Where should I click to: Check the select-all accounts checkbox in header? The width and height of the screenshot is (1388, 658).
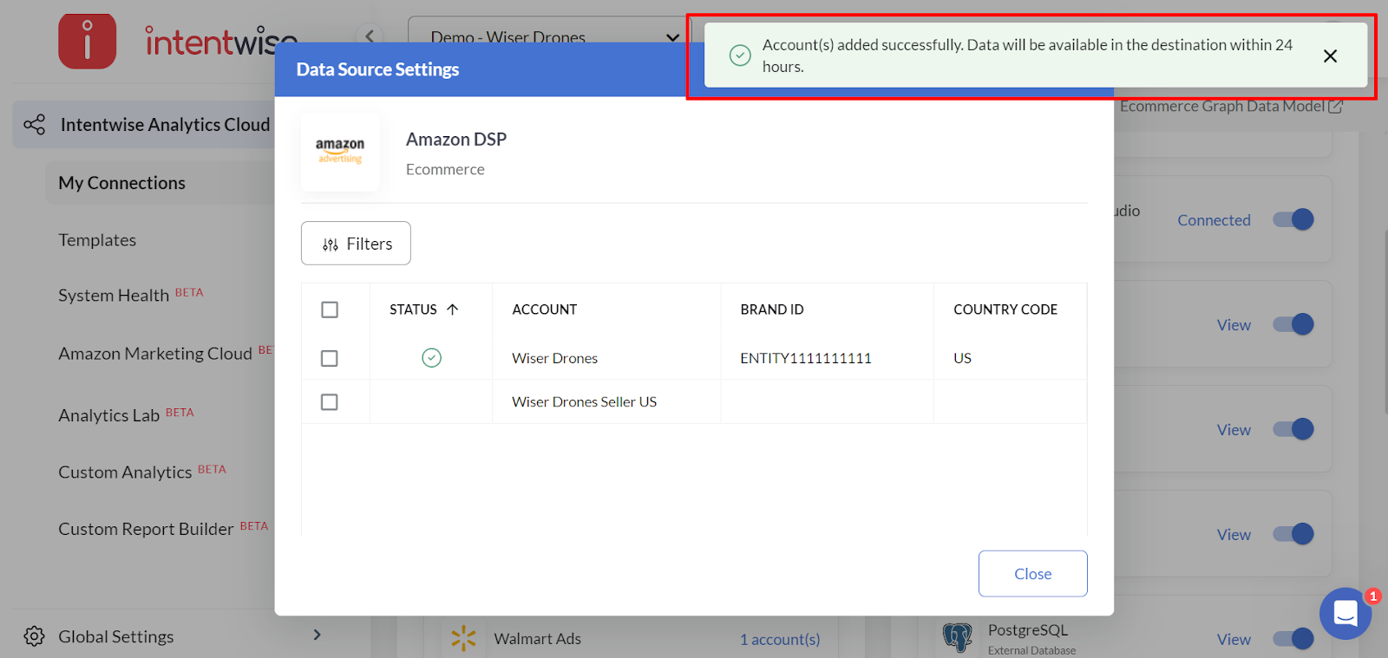tap(330, 309)
